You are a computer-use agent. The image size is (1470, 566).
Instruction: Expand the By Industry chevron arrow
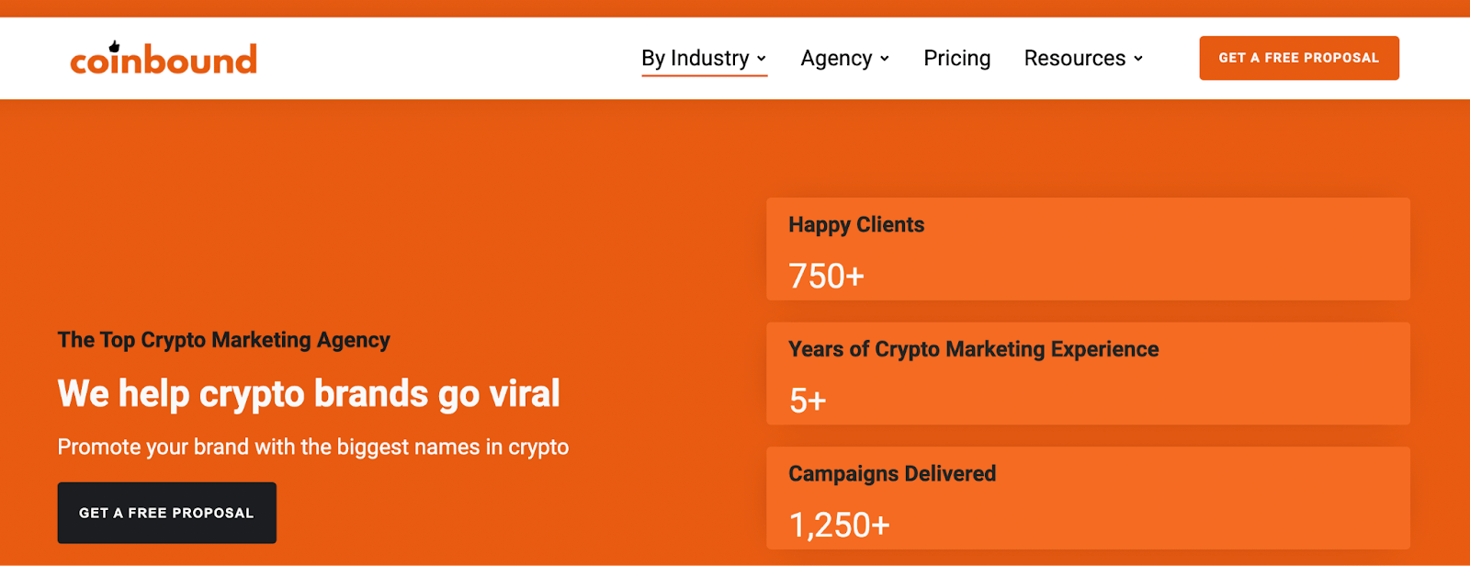point(761,59)
